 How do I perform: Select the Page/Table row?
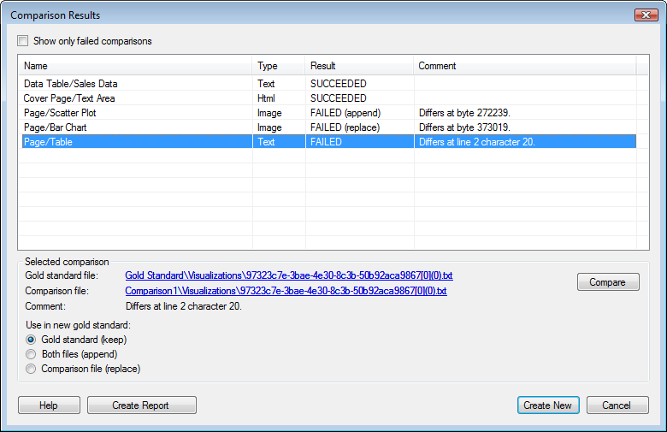[x=329, y=142]
